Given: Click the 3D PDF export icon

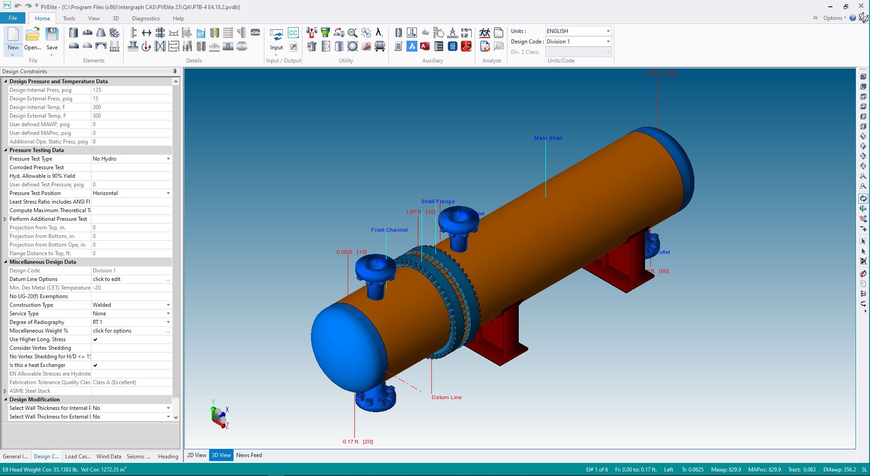Looking at the screenshot, I should (x=466, y=46).
